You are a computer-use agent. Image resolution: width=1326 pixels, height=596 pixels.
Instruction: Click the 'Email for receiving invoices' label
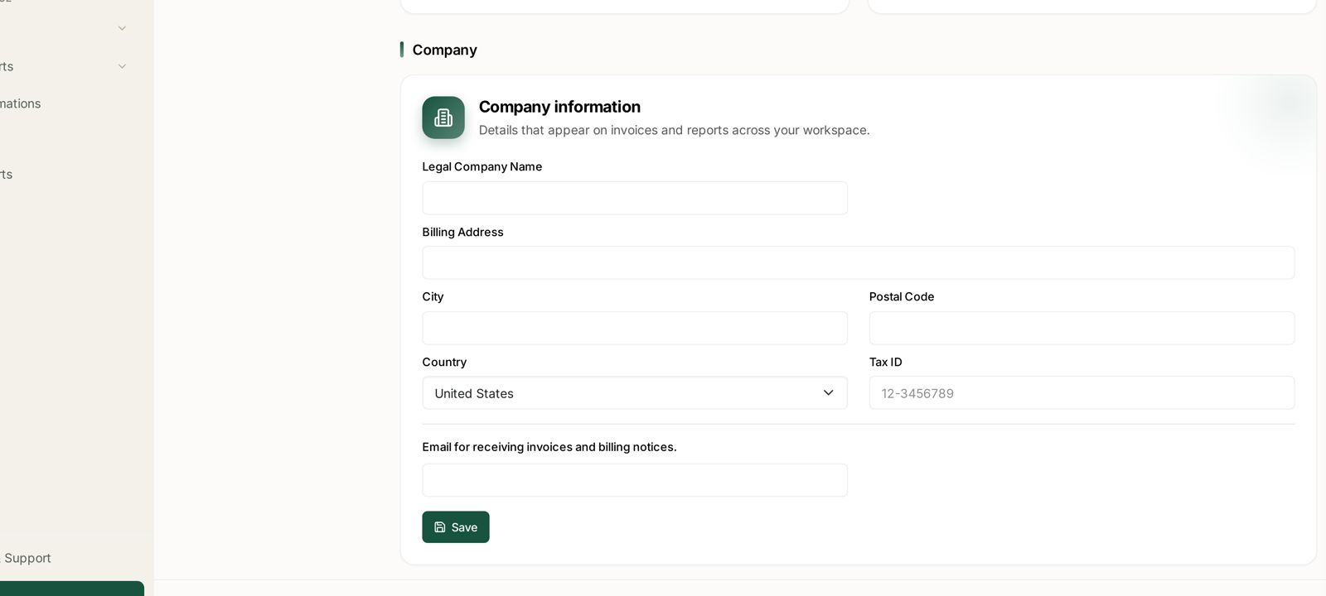pyautogui.click(x=549, y=447)
